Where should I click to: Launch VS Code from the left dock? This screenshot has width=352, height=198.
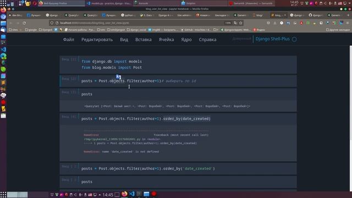pos(3,50)
